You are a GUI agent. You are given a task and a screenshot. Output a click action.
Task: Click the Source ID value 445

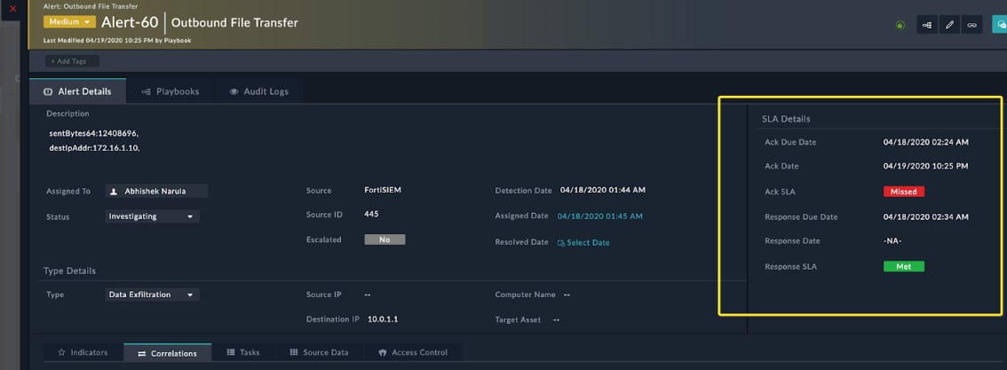[x=371, y=214]
